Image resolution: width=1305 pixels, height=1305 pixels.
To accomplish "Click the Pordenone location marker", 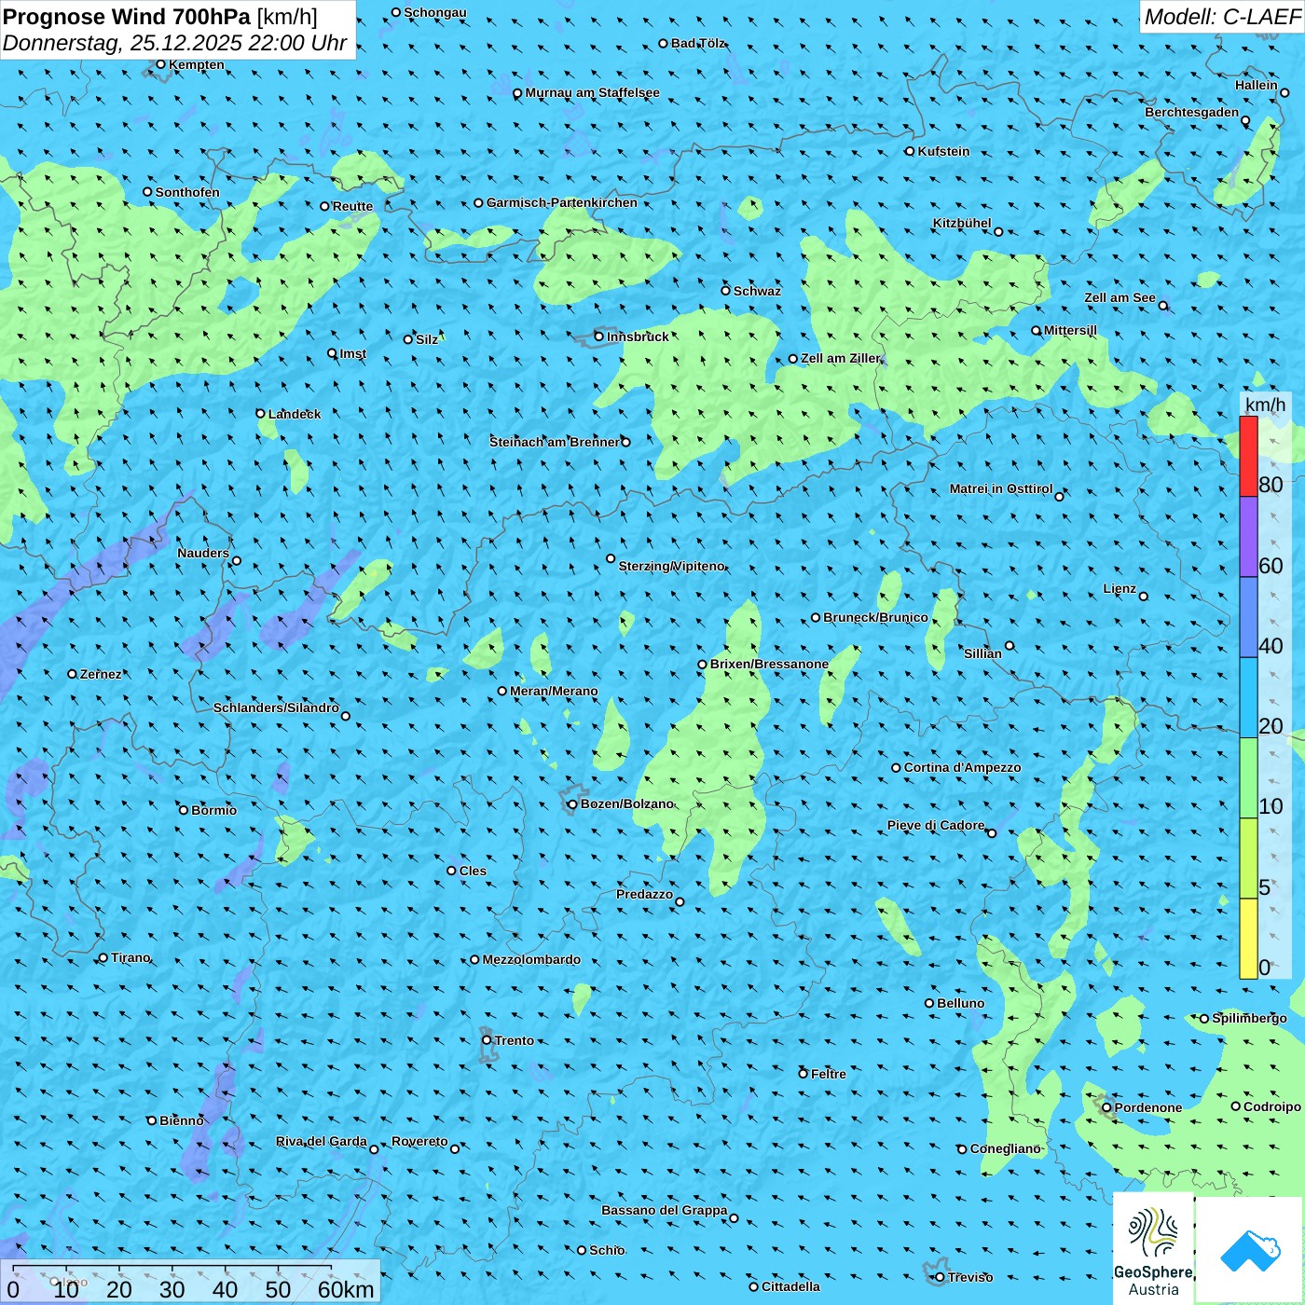I will pyautogui.click(x=1106, y=1107).
